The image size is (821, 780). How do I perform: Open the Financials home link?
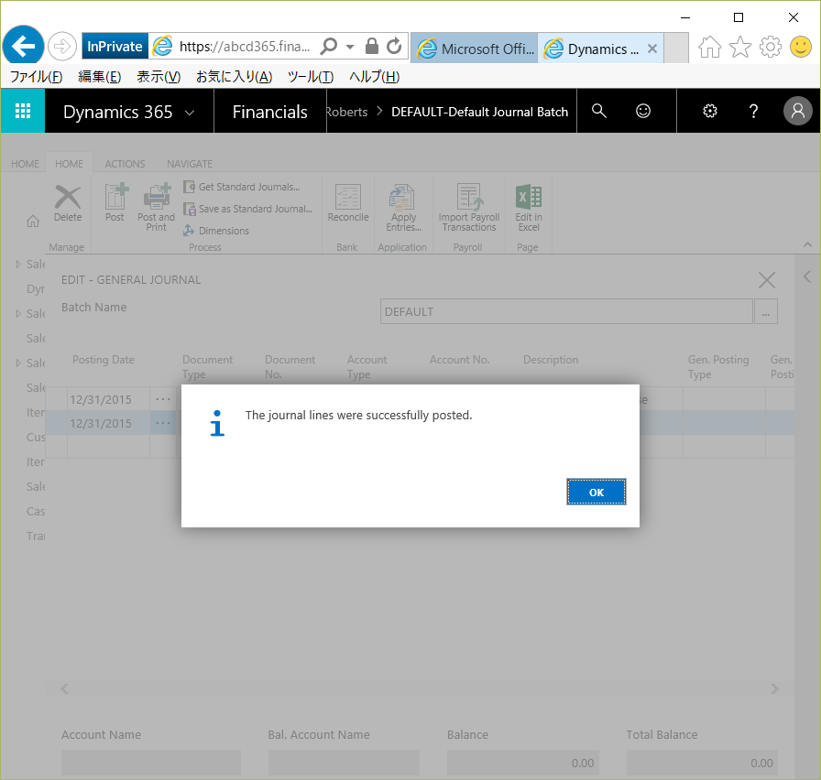click(269, 112)
